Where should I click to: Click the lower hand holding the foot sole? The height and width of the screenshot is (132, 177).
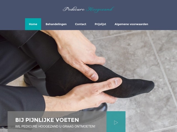(84, 95)
